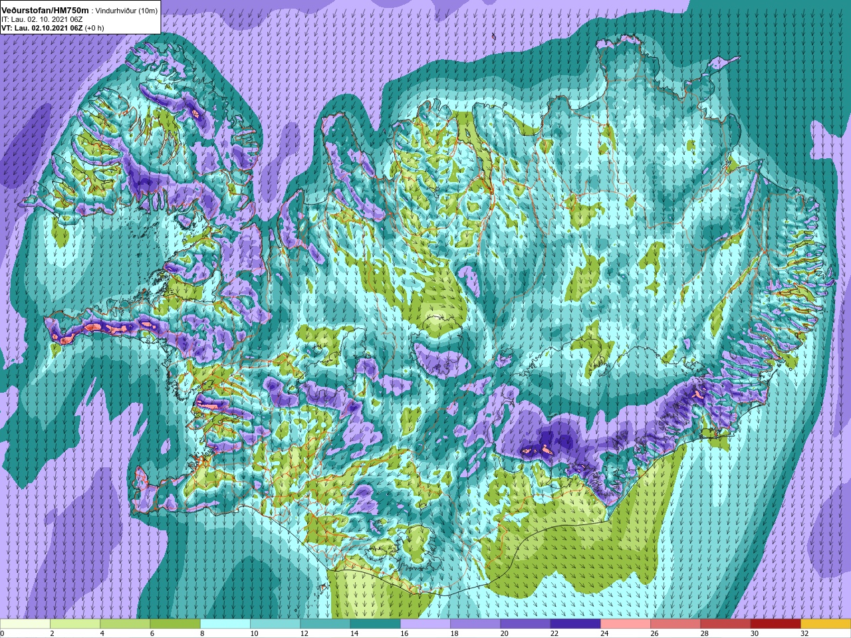Click the medium teal 12–14 legend swatch

[x=325, y=624]
